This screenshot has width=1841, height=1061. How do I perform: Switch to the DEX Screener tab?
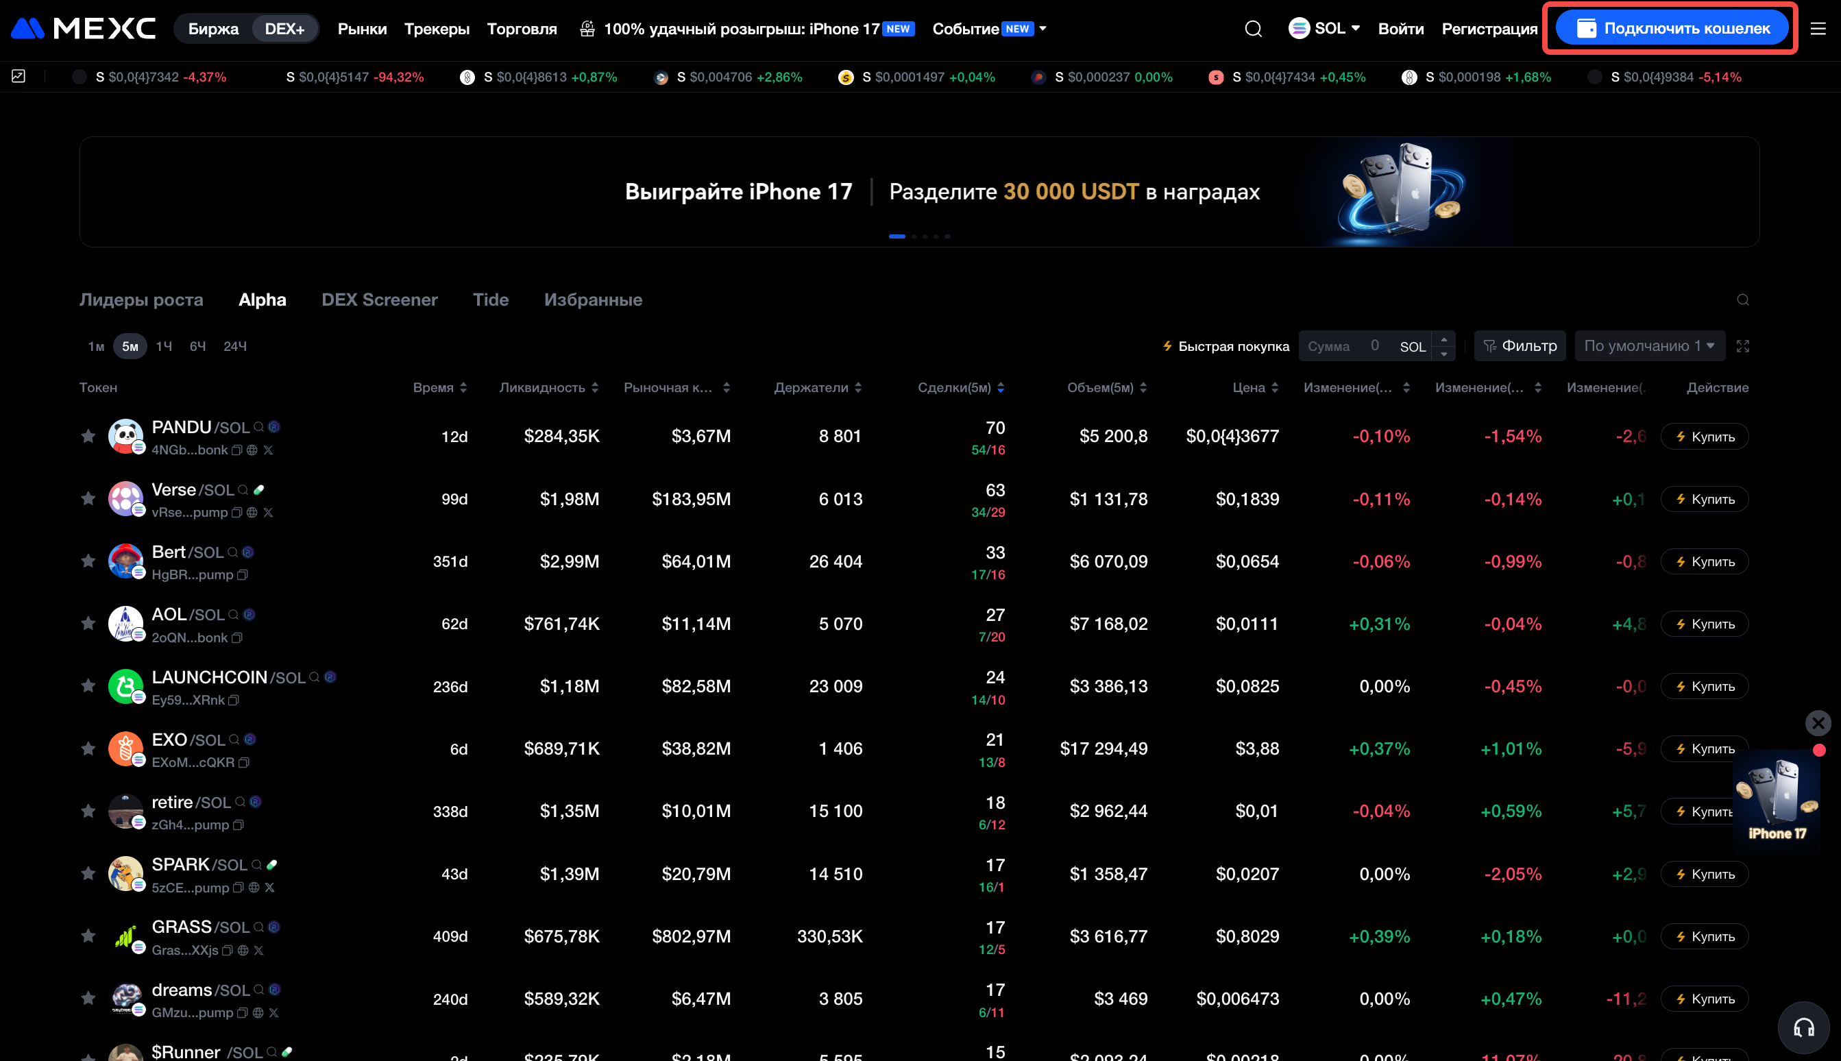pos(380,300)
